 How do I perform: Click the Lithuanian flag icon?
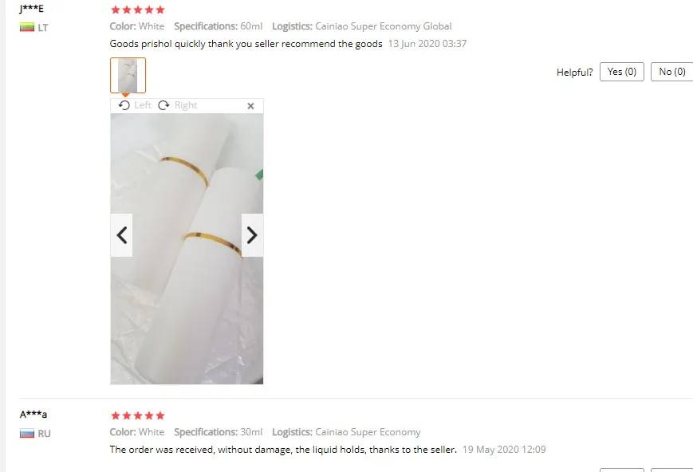27,27
